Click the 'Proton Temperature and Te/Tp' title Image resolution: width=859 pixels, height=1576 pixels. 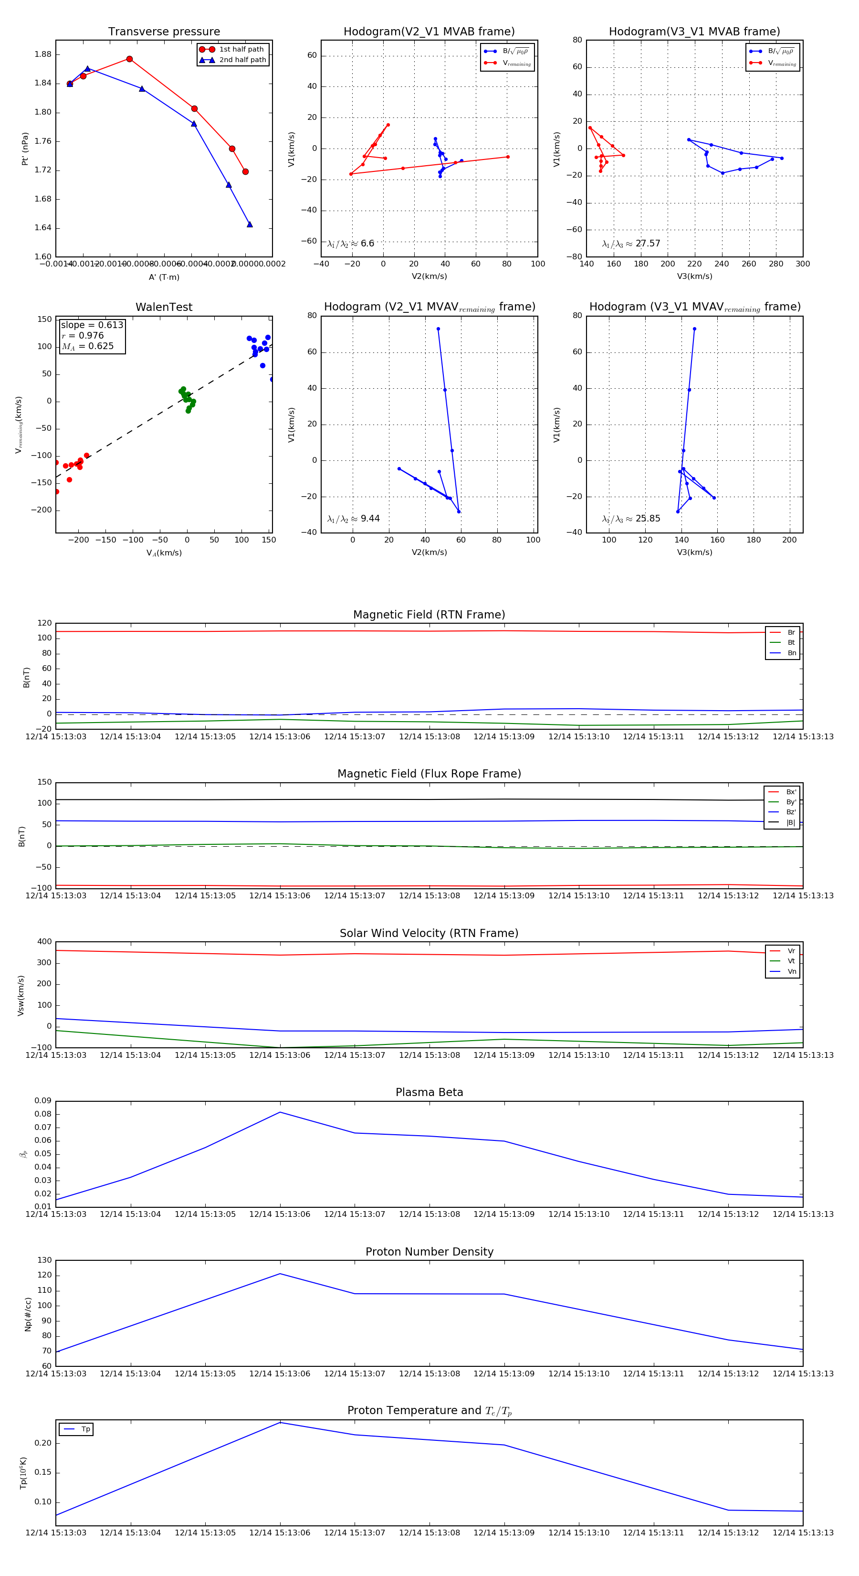click(x=429, y=1411)
